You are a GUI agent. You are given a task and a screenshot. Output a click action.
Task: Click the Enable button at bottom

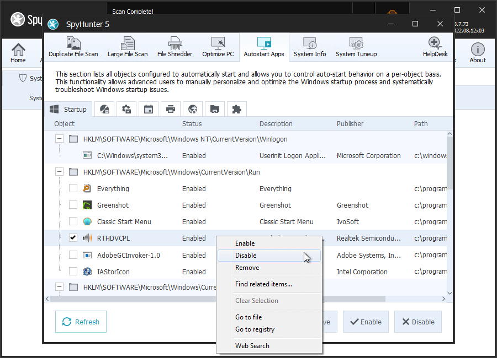coord(366,322)
